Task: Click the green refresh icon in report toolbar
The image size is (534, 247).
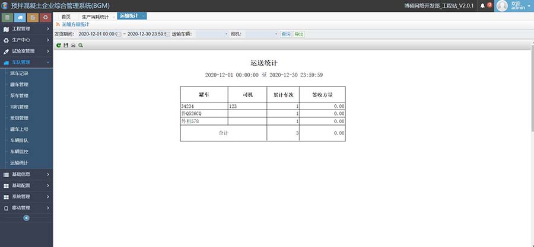Action: [x=58, y=45]
